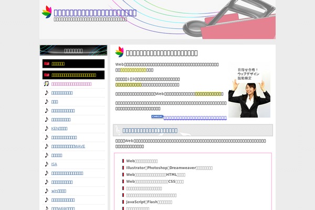Follow the blue link next to the CHECK! badge
Viewport: 315px width, 210px height.
(195, 118)
